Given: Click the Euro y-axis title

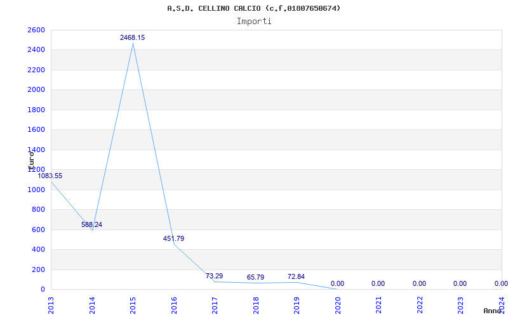Looking at the screenshot, I should point(31,161).
